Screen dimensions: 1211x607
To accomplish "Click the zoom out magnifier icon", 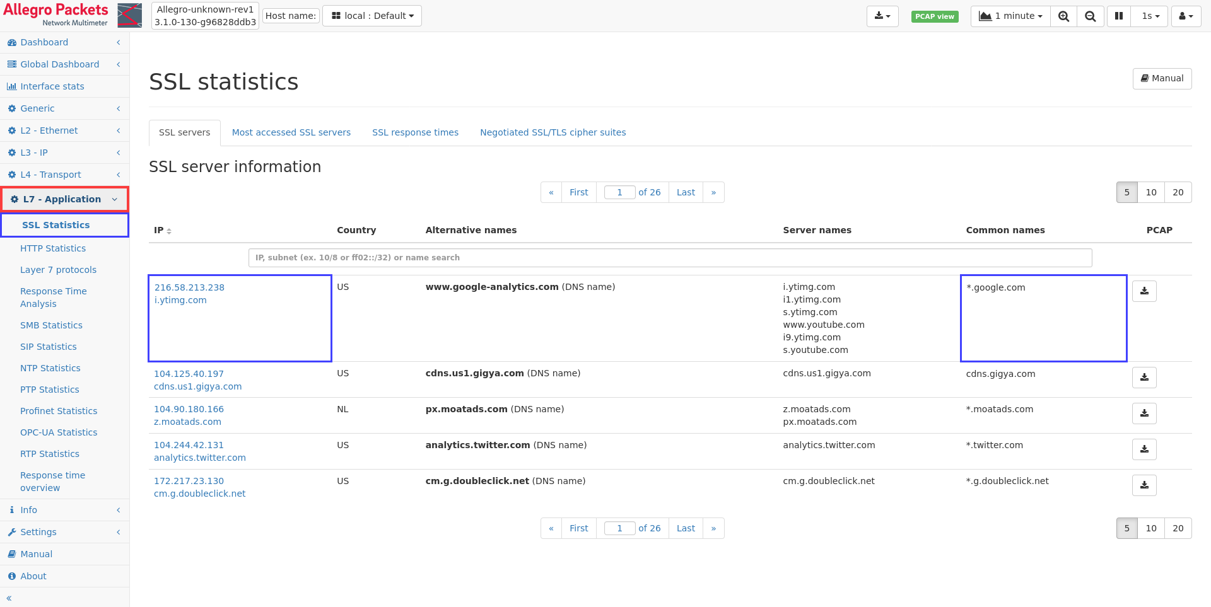I will pyautogui.click(x=1091, y=16).
